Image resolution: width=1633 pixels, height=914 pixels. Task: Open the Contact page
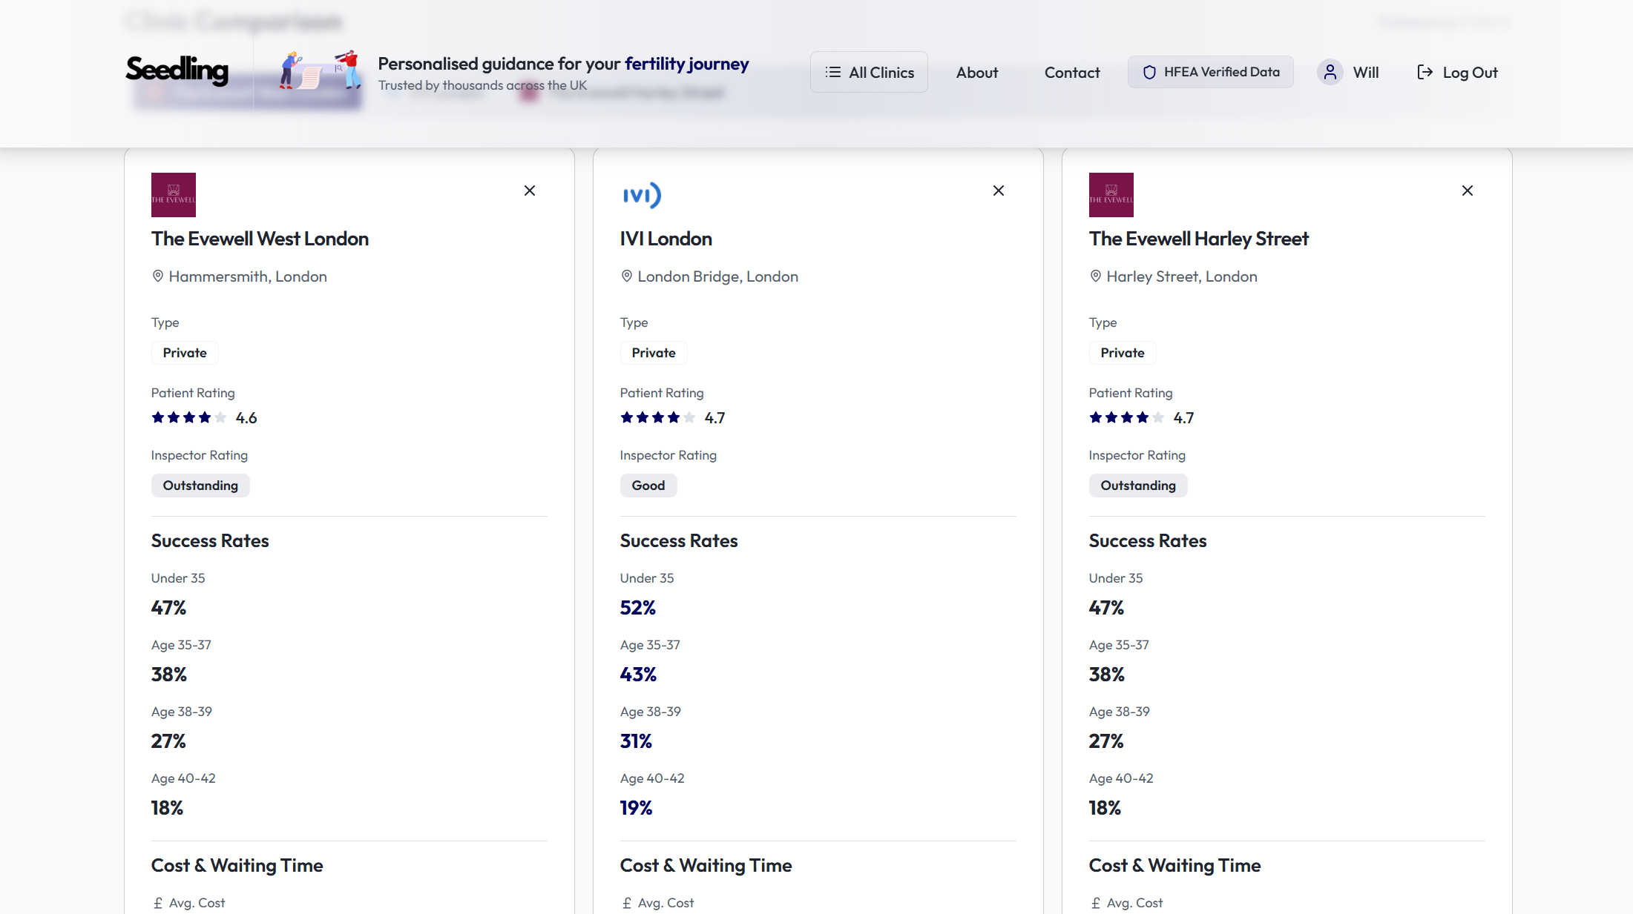pos(1072,72)
